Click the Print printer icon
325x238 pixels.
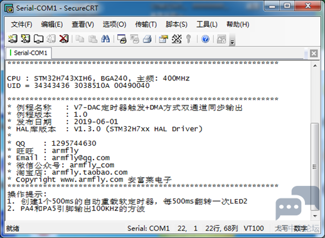point(147,39)
